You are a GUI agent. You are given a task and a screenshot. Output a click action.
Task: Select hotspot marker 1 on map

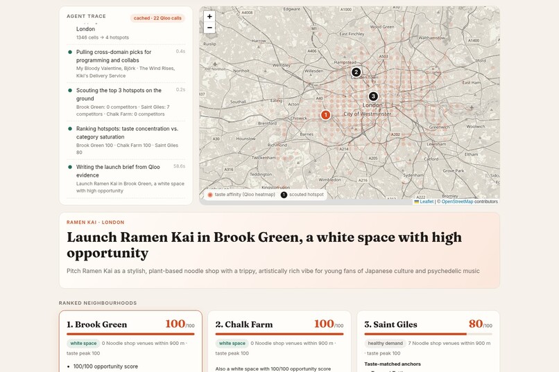click(x=325, y=115)
